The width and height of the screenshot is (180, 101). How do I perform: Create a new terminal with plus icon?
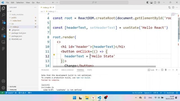(x=156, y=70)
